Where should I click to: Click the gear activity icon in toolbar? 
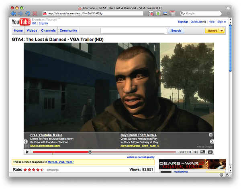coord(229,13)
